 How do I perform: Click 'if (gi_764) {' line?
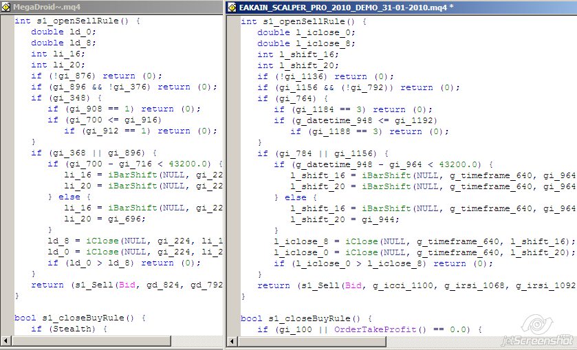coord(292,99)
